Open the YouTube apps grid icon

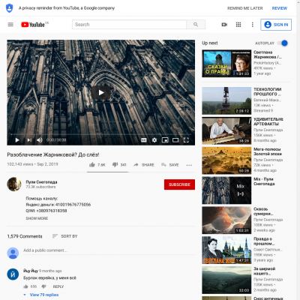238,25
